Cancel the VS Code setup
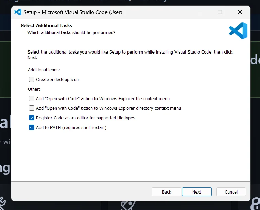Screen dimensions: 260x210 (231, 192)
